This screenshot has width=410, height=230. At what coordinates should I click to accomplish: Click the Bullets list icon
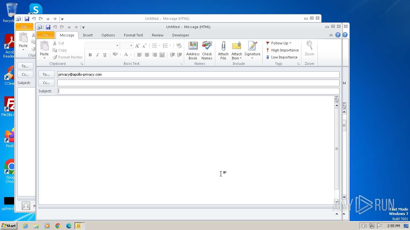154,46
